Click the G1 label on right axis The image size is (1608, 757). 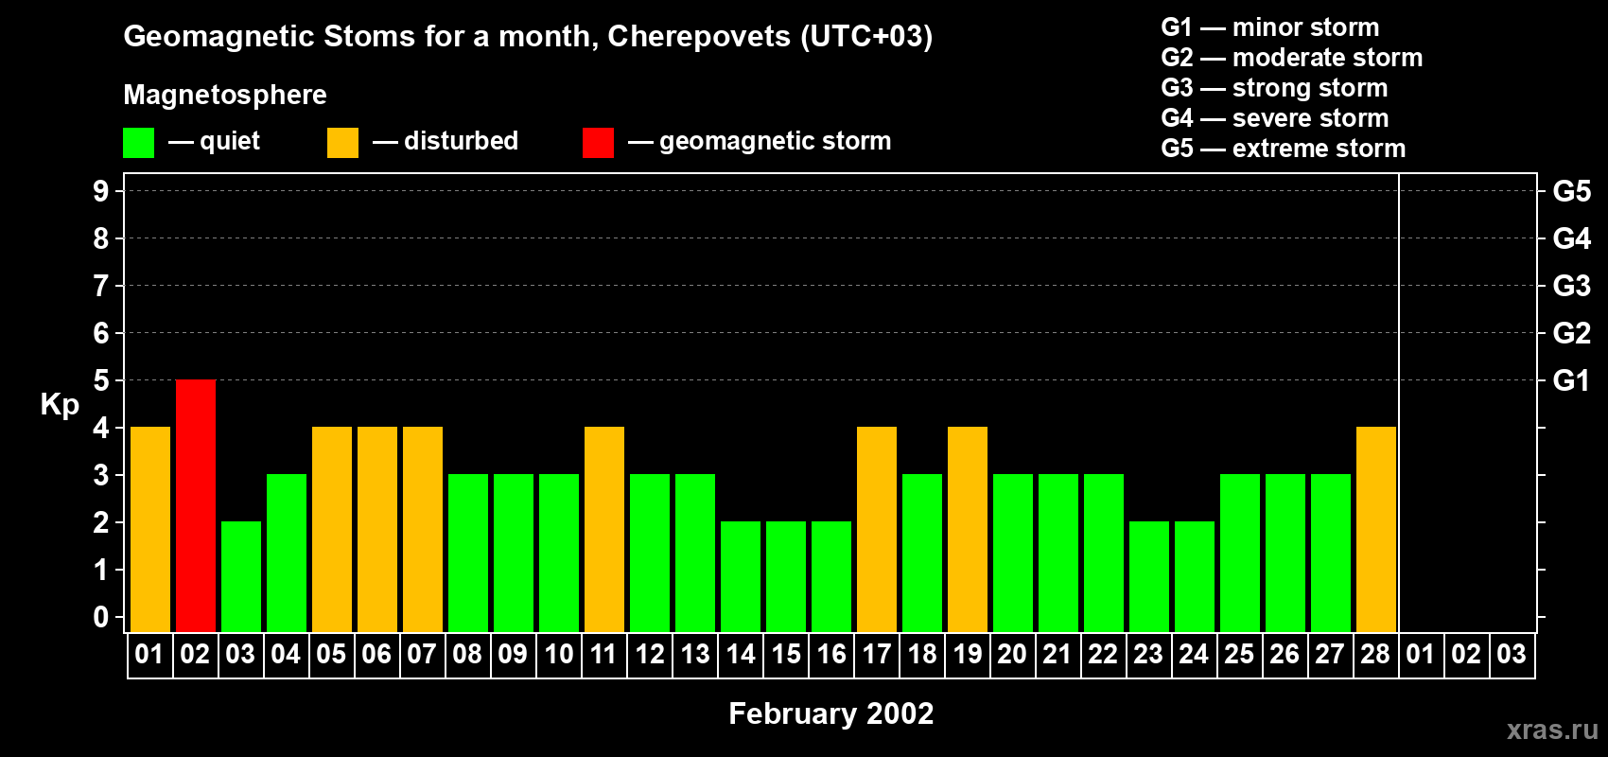(x=1571, y=380)
